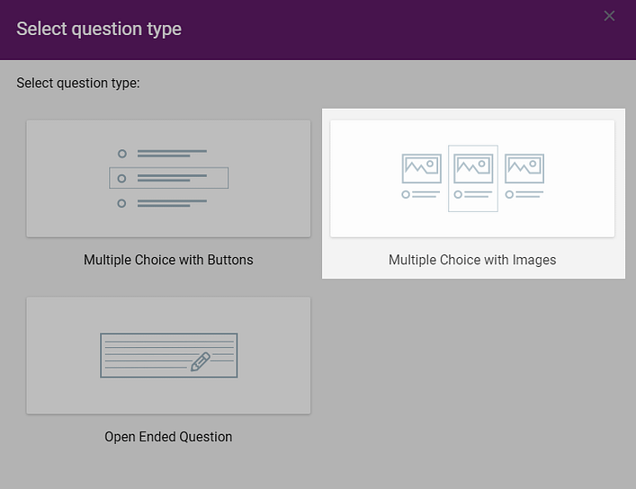Pick the Open Ended Question card
The image size is (636, 489).
pyautogui.click(x=168, y=355)
